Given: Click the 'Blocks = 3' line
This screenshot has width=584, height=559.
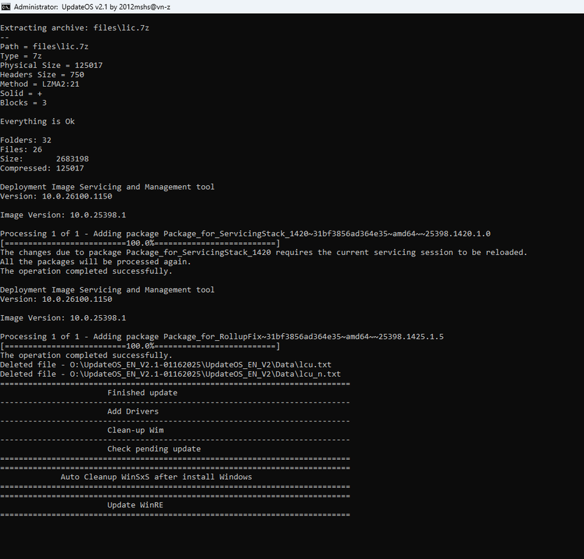Looking at the screenshot, I should 24,103.
